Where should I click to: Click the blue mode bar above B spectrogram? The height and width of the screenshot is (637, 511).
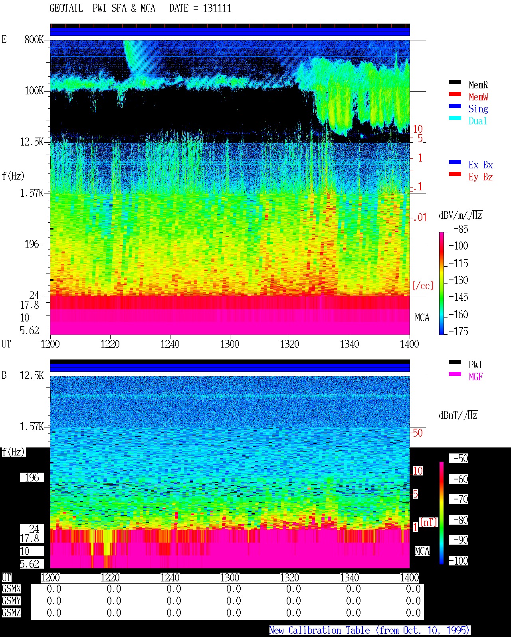[230, 367]
